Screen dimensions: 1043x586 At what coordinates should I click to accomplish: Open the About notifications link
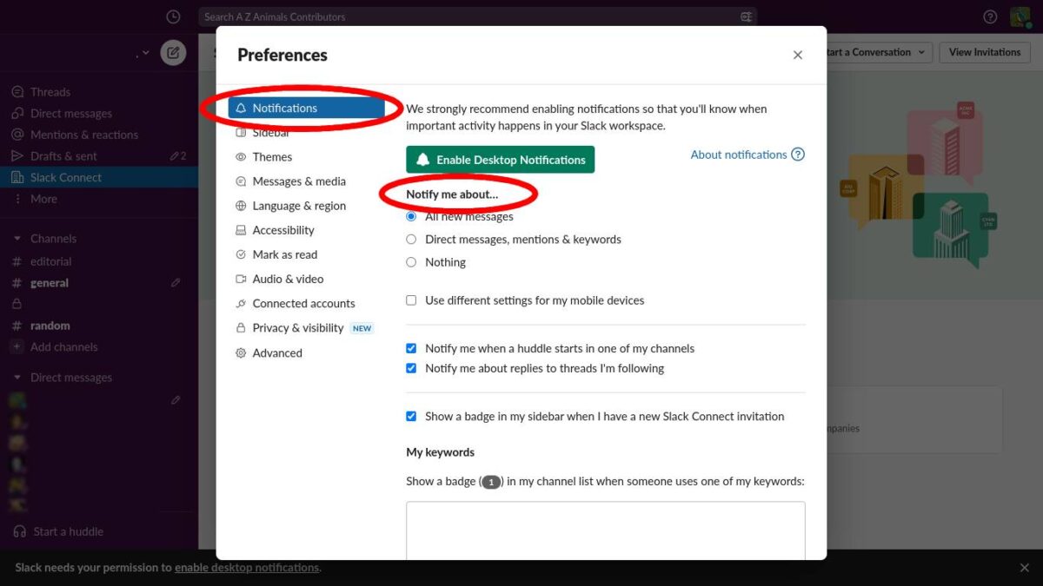(747, 155)
